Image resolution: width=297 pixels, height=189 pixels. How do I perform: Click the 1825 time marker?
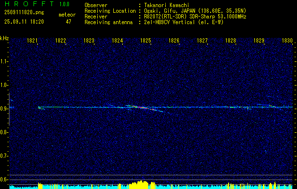(x=145, y=41)
